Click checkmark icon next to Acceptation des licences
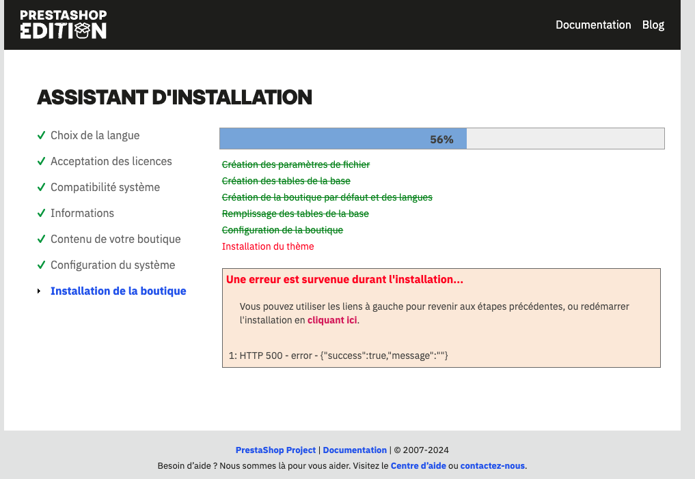695x479 pixels. 41,162
